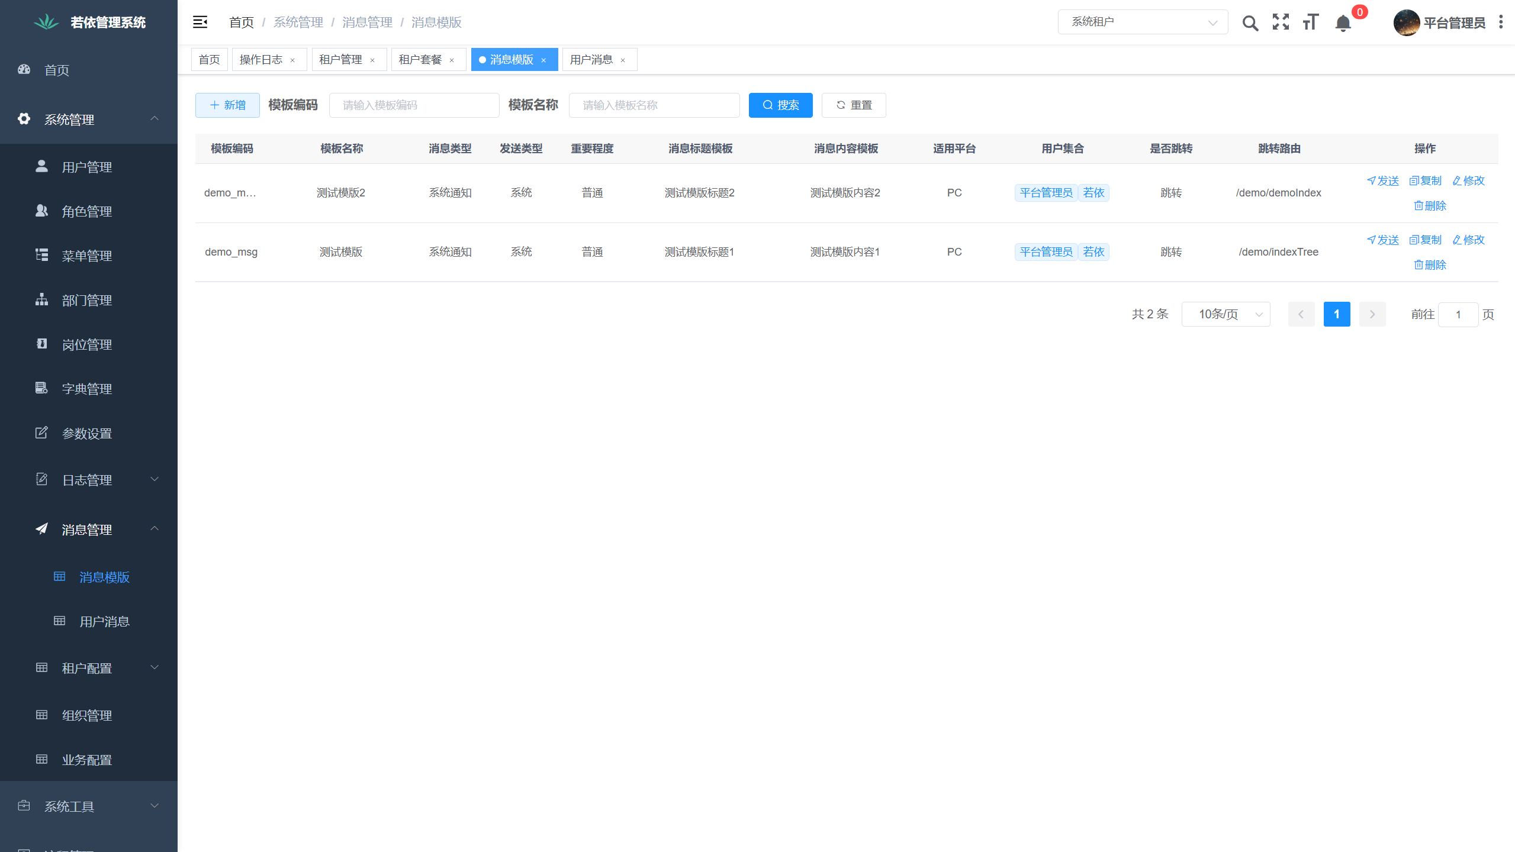Enter fullscreen mode via the fullscreen icon
1515x852 pixels.
pyautogui.click(x=1280, y=22)
